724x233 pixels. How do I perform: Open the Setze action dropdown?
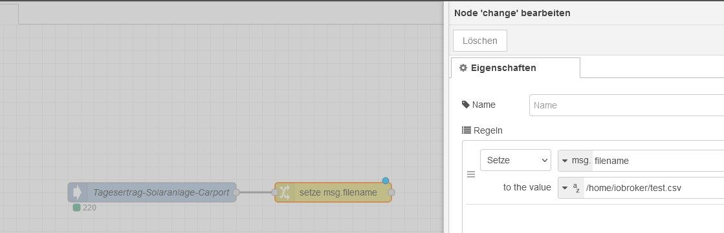[x=515, y=160]
